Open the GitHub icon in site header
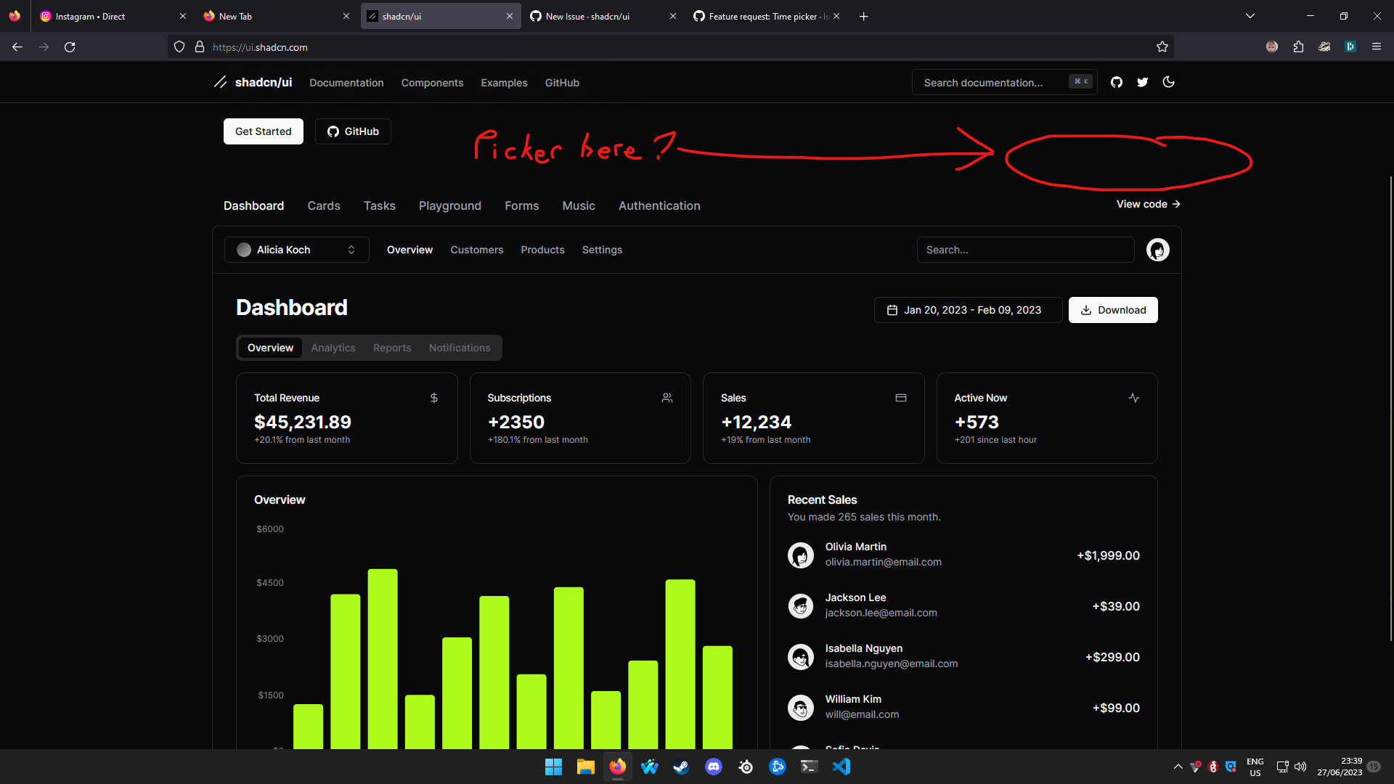This screenshot has width=1394, height=784. (1117, 83)
